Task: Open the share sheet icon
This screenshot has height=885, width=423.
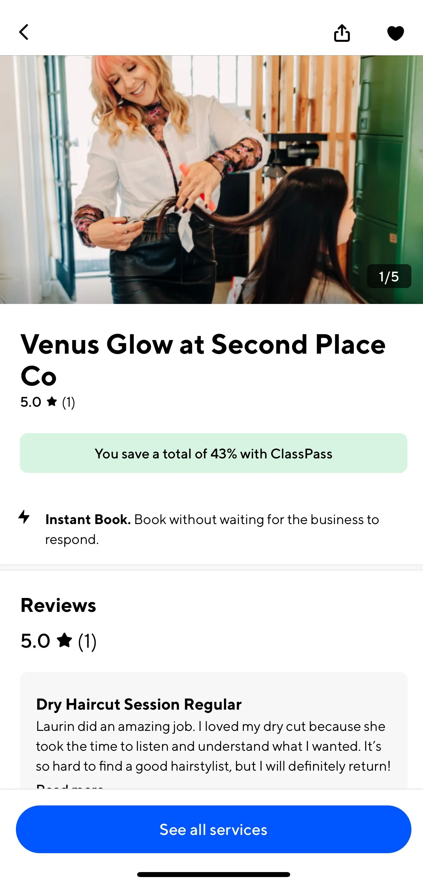Action: tap(342, 33)
